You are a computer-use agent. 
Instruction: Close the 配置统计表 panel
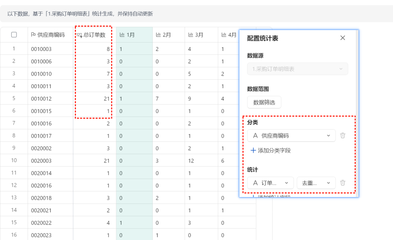tap(343, 38)
